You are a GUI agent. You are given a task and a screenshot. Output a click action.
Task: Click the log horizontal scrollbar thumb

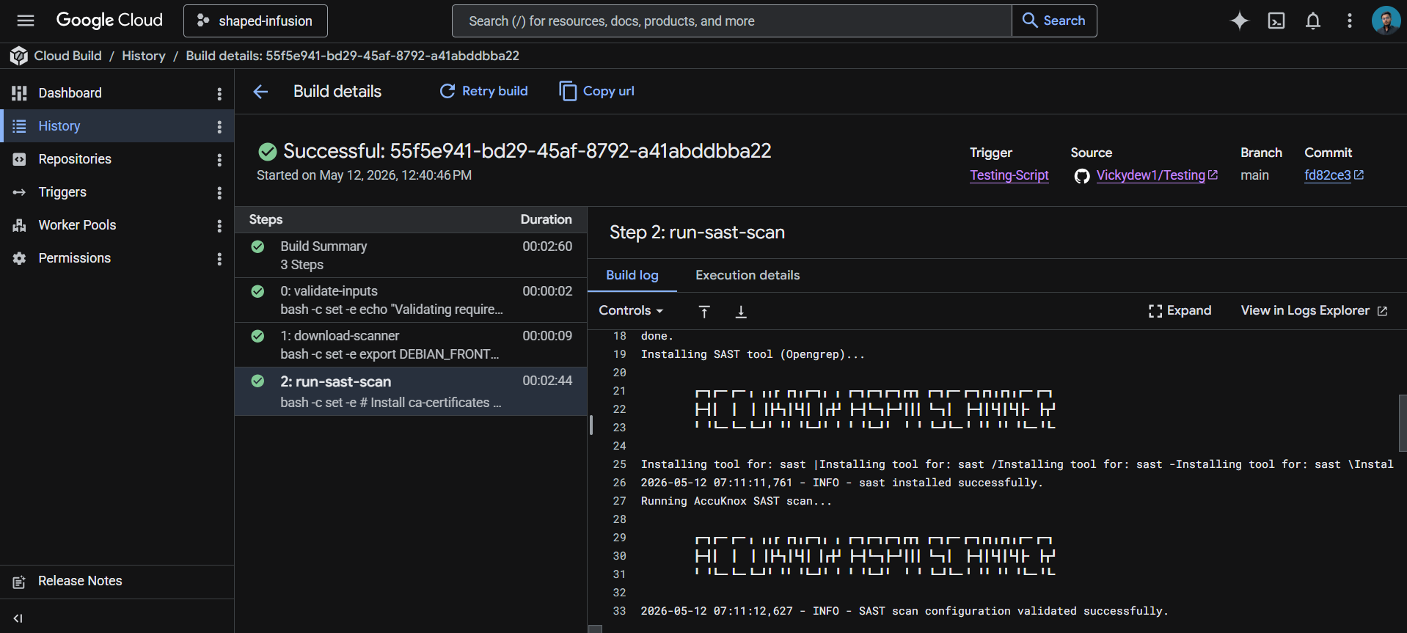596,629
